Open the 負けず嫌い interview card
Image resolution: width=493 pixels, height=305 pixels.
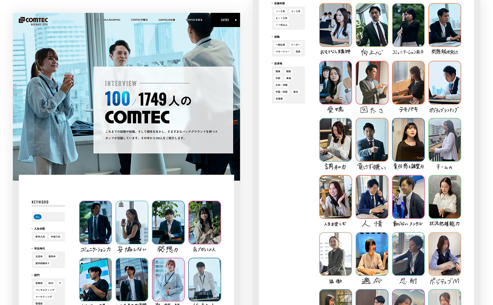pos(372,140)
